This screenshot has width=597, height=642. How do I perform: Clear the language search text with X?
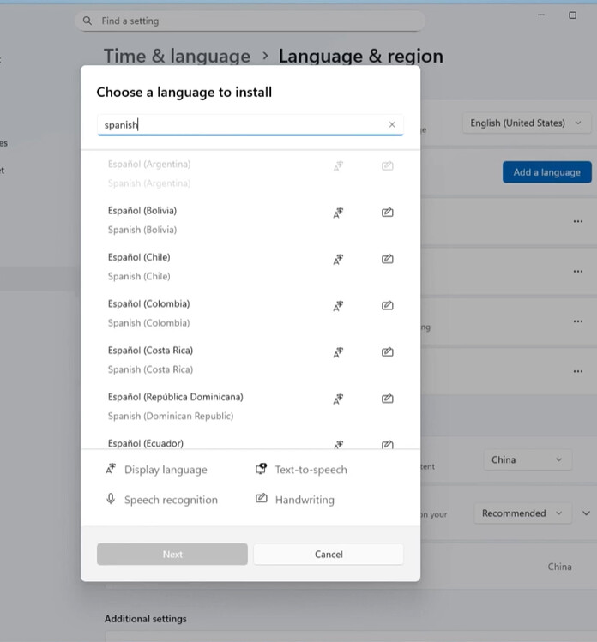392,125
